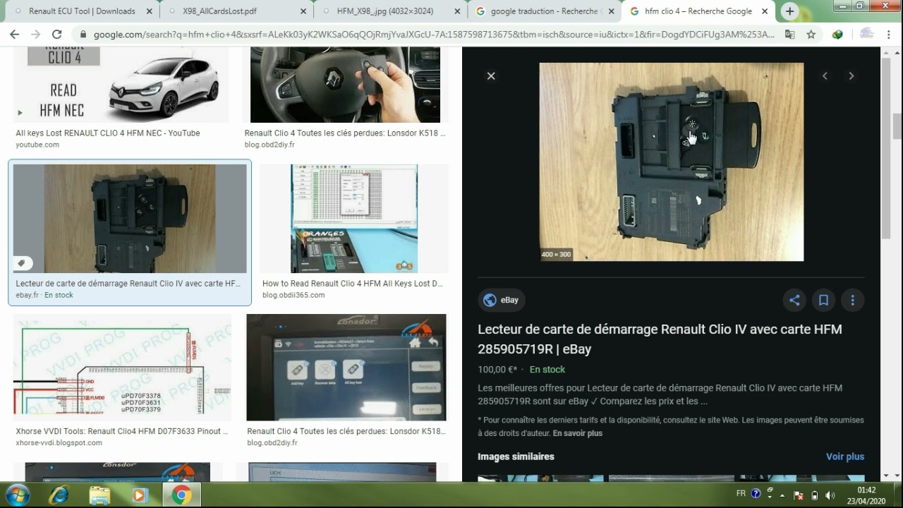Open the eBay source button
The width and height of the screenshot is (903, 508).
(502, 300)
